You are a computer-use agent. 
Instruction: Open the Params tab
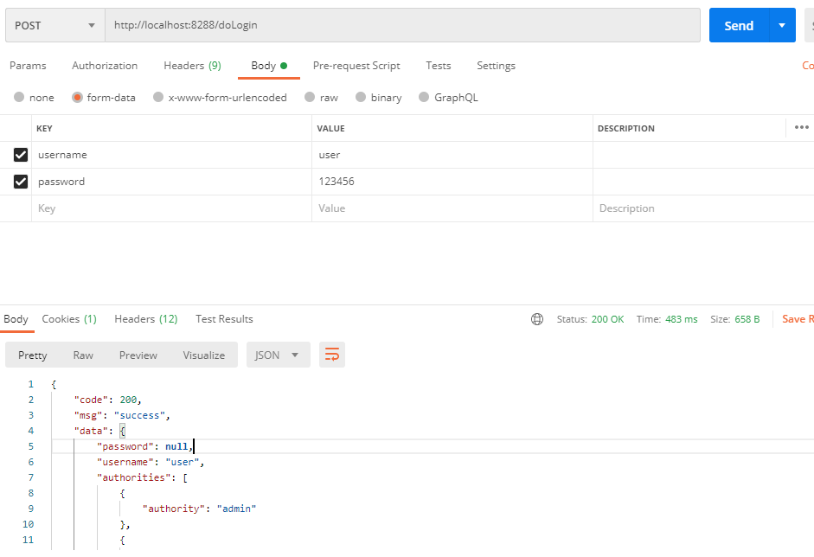[28, 66]
